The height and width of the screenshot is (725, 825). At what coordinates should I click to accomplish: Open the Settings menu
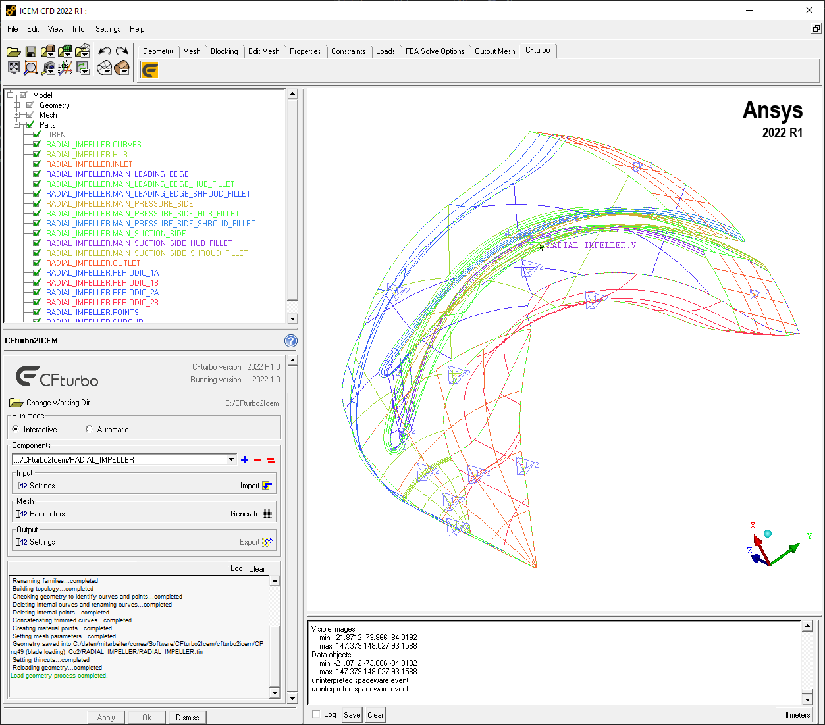click(108, 29)
